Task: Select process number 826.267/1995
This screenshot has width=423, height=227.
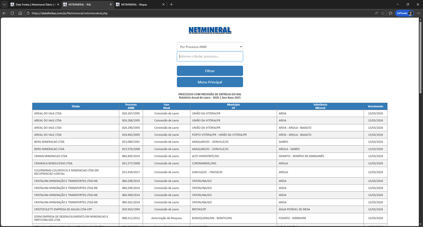Action: pyautogui.click(x=131, y=113)
